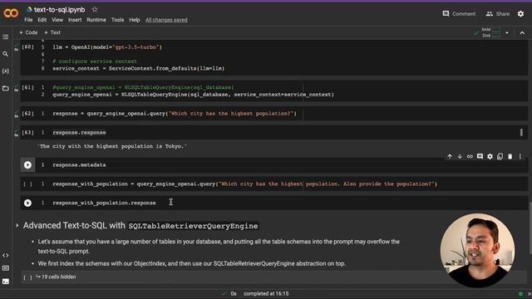This screenshot has width=532, height=299.
Task: Click the Share button
Action: (498, 14)
